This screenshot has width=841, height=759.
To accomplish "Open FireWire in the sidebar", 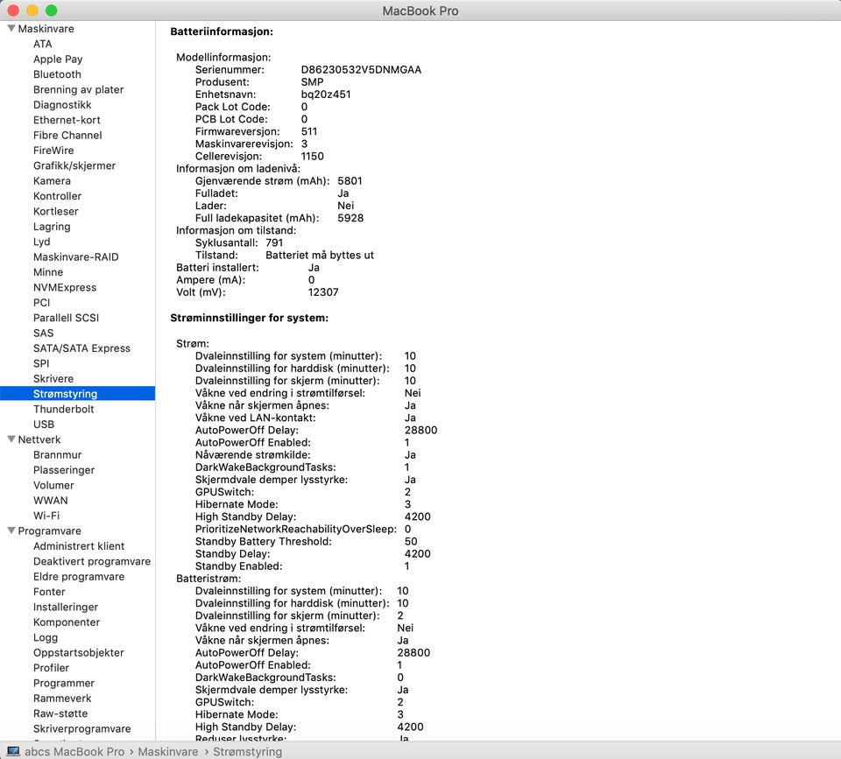I will [53, 150].
